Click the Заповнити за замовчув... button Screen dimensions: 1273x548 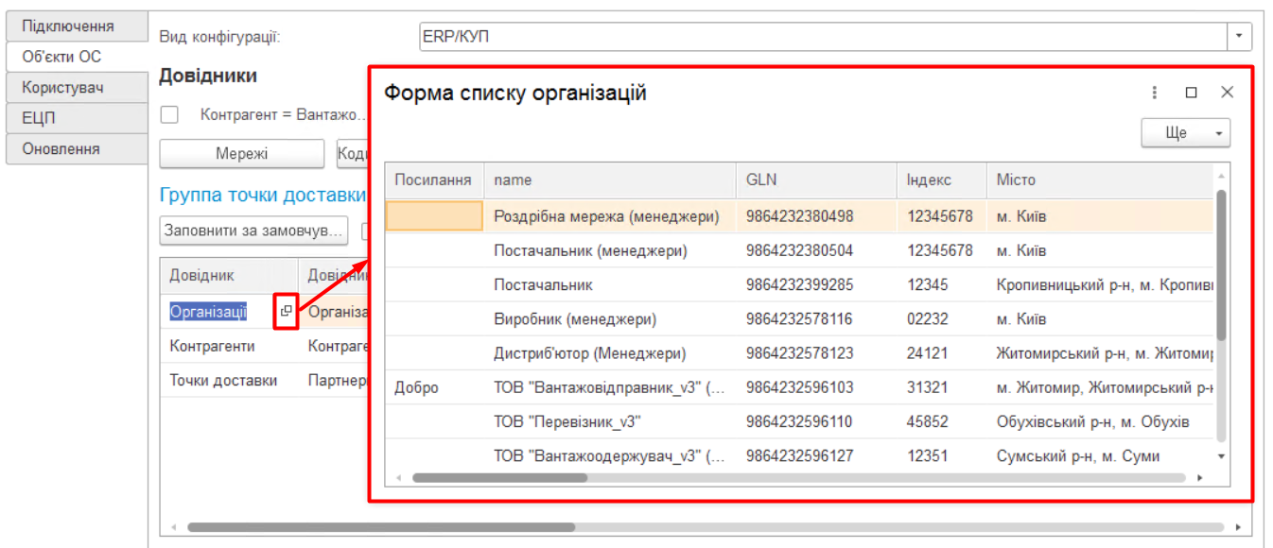pos(253,231)
